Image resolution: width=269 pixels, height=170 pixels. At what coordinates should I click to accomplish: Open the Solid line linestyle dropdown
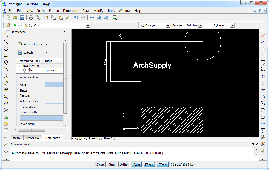(200, 26)
